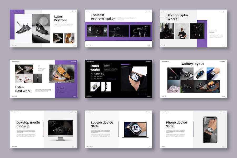
Task: Open the laptop mockup showing a smartwatch
Action: pos(135,129)
